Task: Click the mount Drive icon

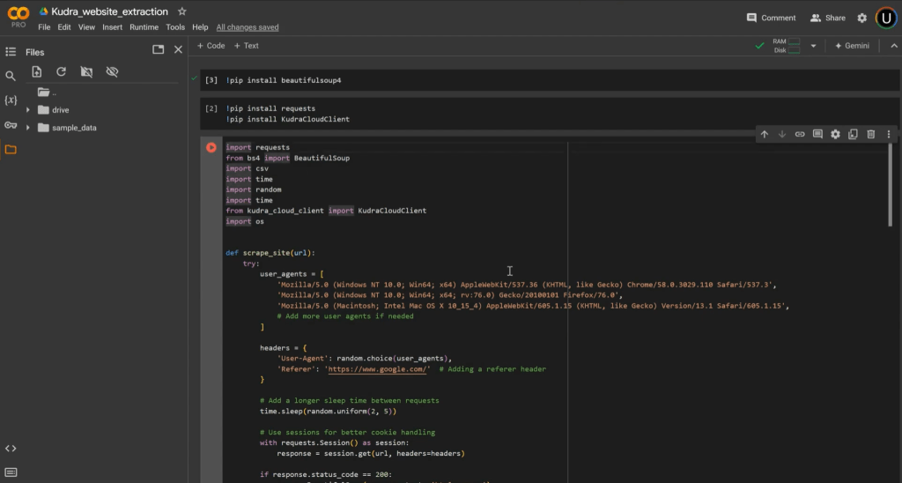Action: tap(86, 72)
